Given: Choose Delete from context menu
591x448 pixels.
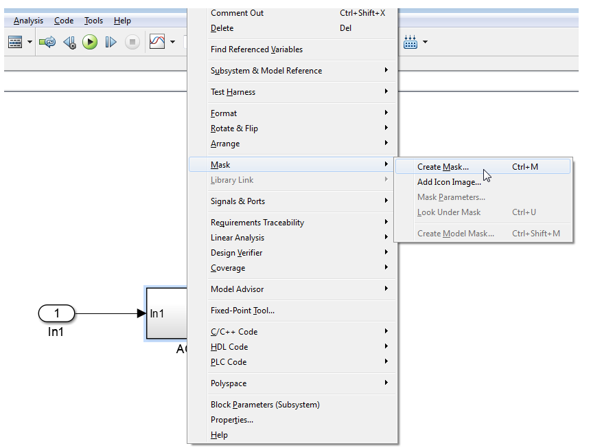Looking at the screenshot, I should [292, 28].
